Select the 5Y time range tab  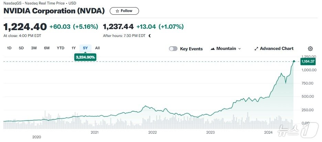tap(85, 48)
